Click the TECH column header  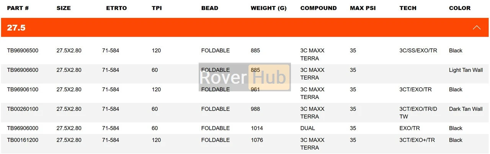[408, 8]
